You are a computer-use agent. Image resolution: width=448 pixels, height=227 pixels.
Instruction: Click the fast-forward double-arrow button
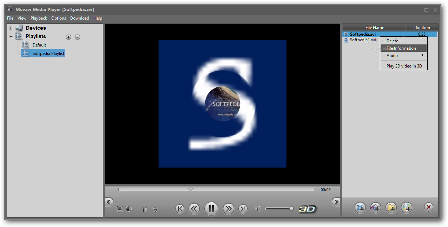pos(228,209)
